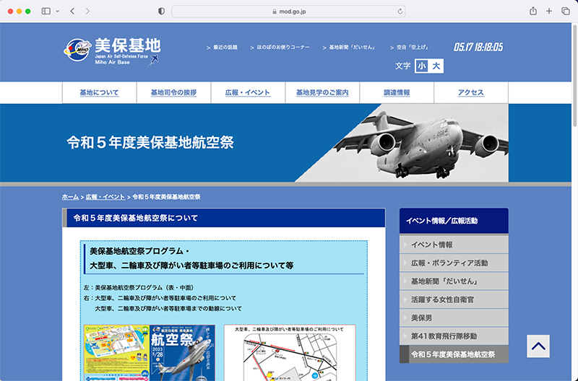Open the 広報・イベント menu tab

[x=248, y=92]
